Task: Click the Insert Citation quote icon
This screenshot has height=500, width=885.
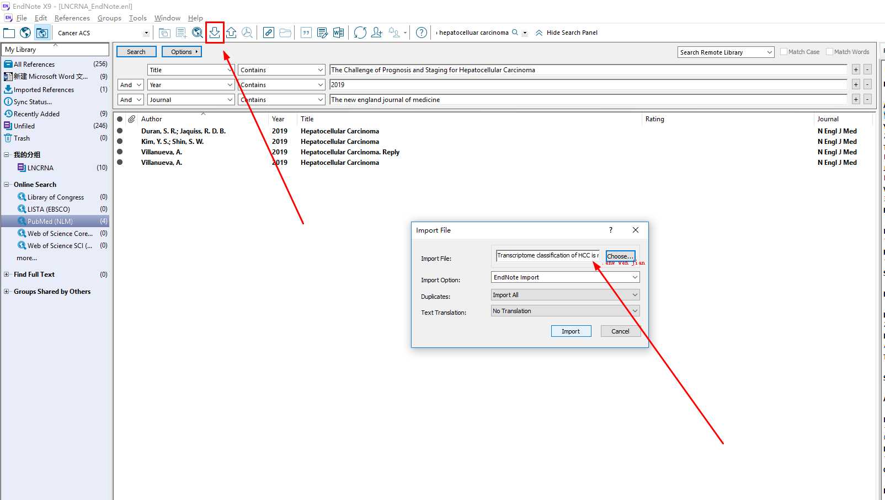Action: pos(306,33)
